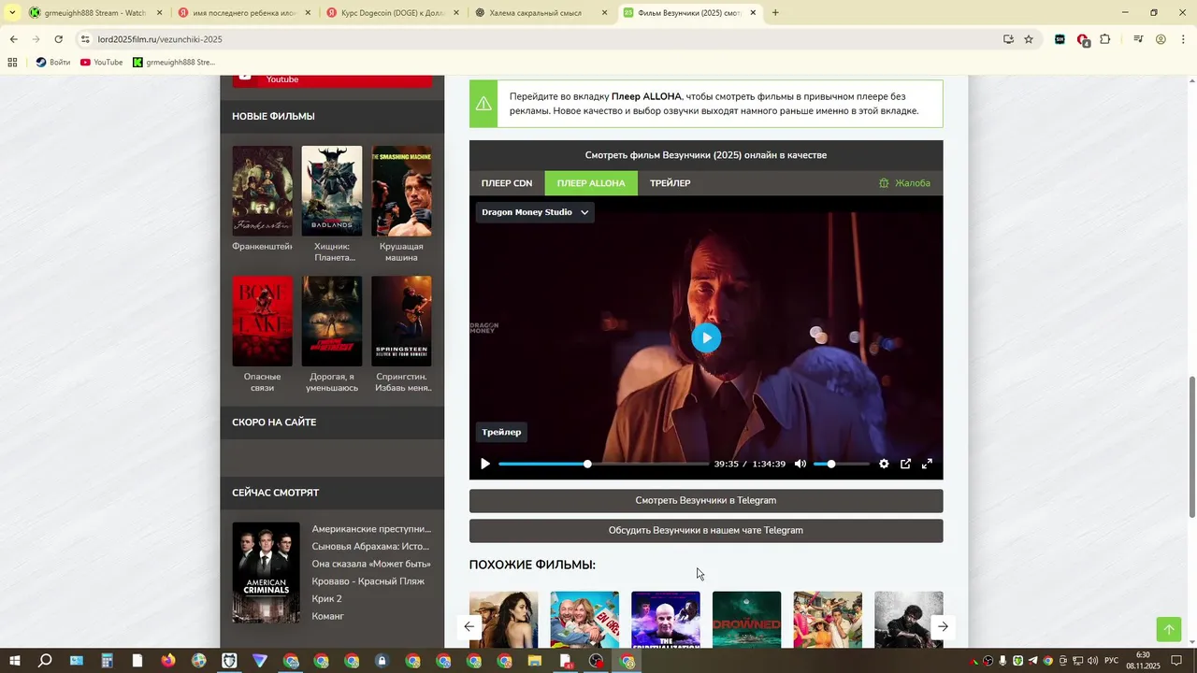Open Спрингстин. Избавь меня movie poster

[401, 321]
